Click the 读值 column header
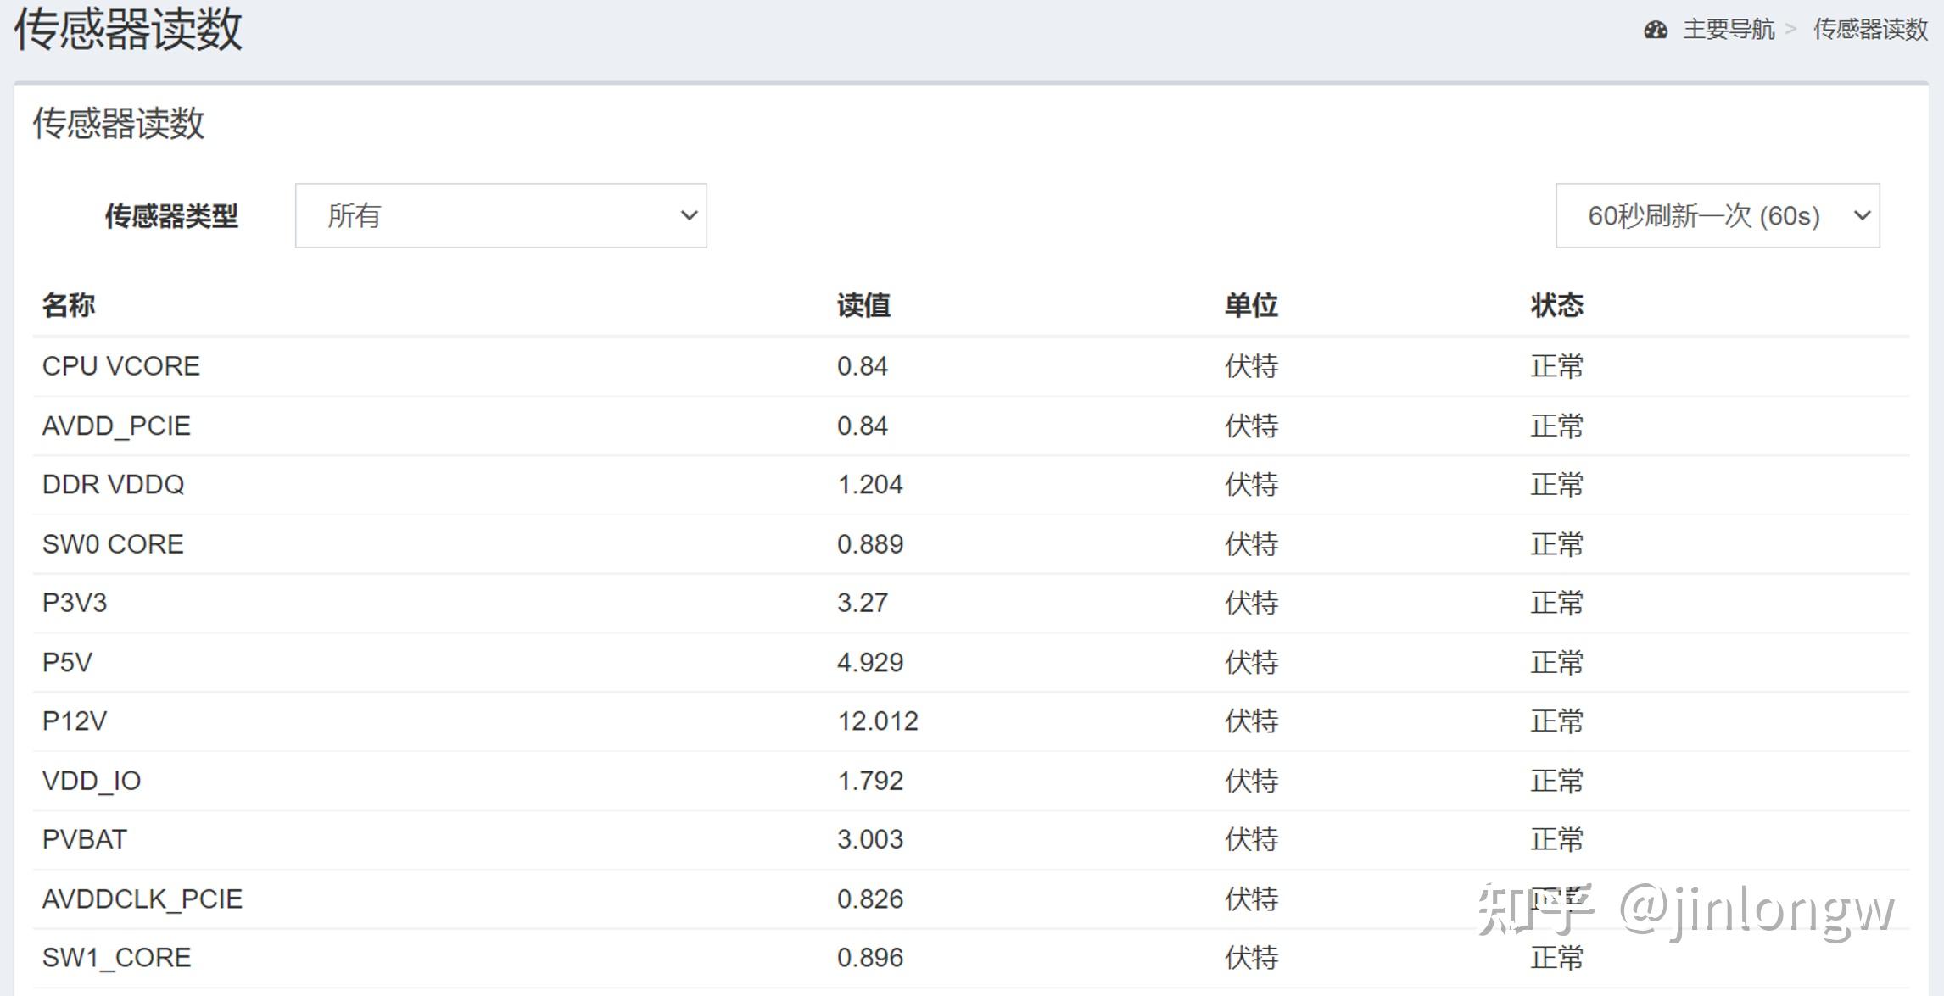 point(863,305)
